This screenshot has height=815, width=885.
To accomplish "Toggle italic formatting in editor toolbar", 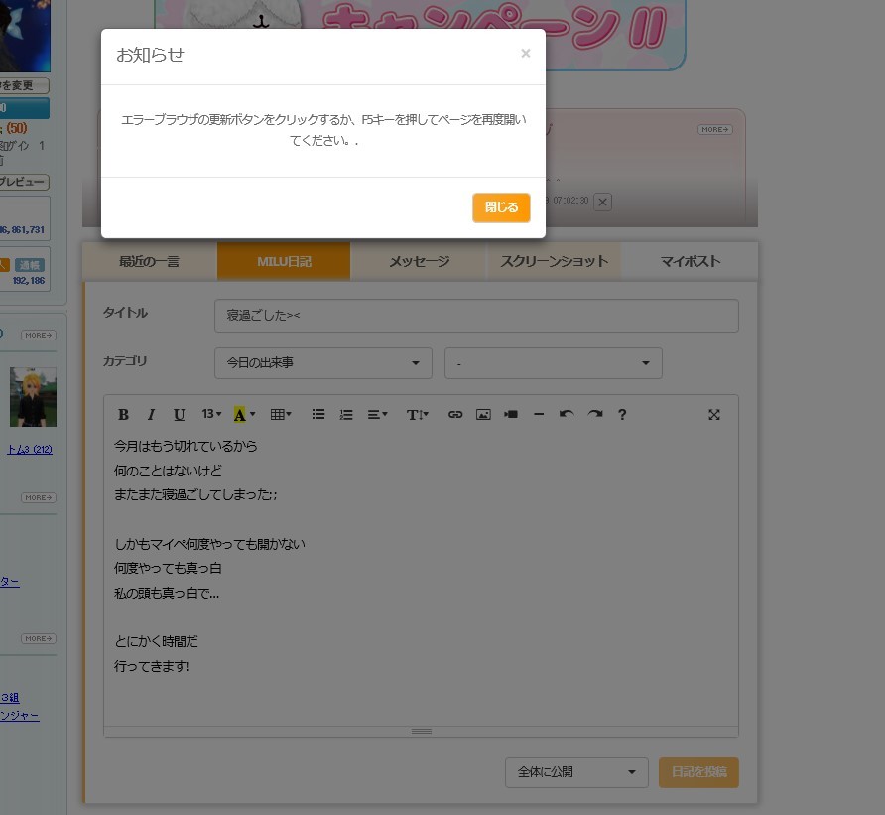I will pos(152,415).
